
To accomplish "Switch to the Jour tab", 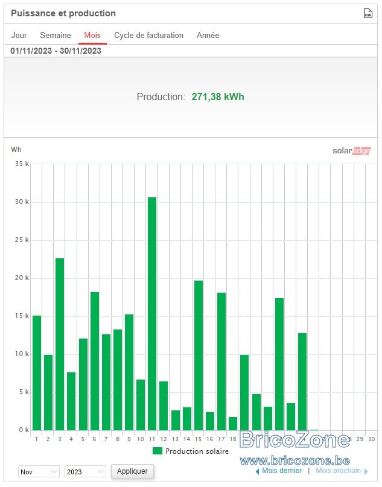I will 19,35.
